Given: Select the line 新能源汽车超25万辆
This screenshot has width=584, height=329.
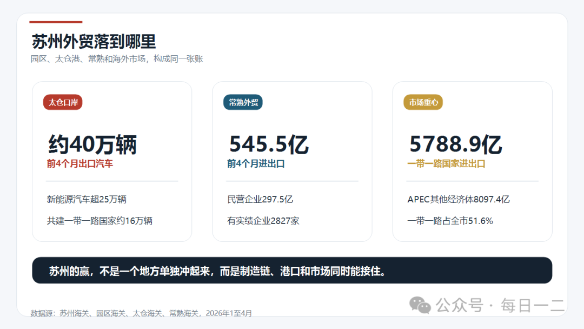Looking at the screenshot, I should (x=87, y=199).
